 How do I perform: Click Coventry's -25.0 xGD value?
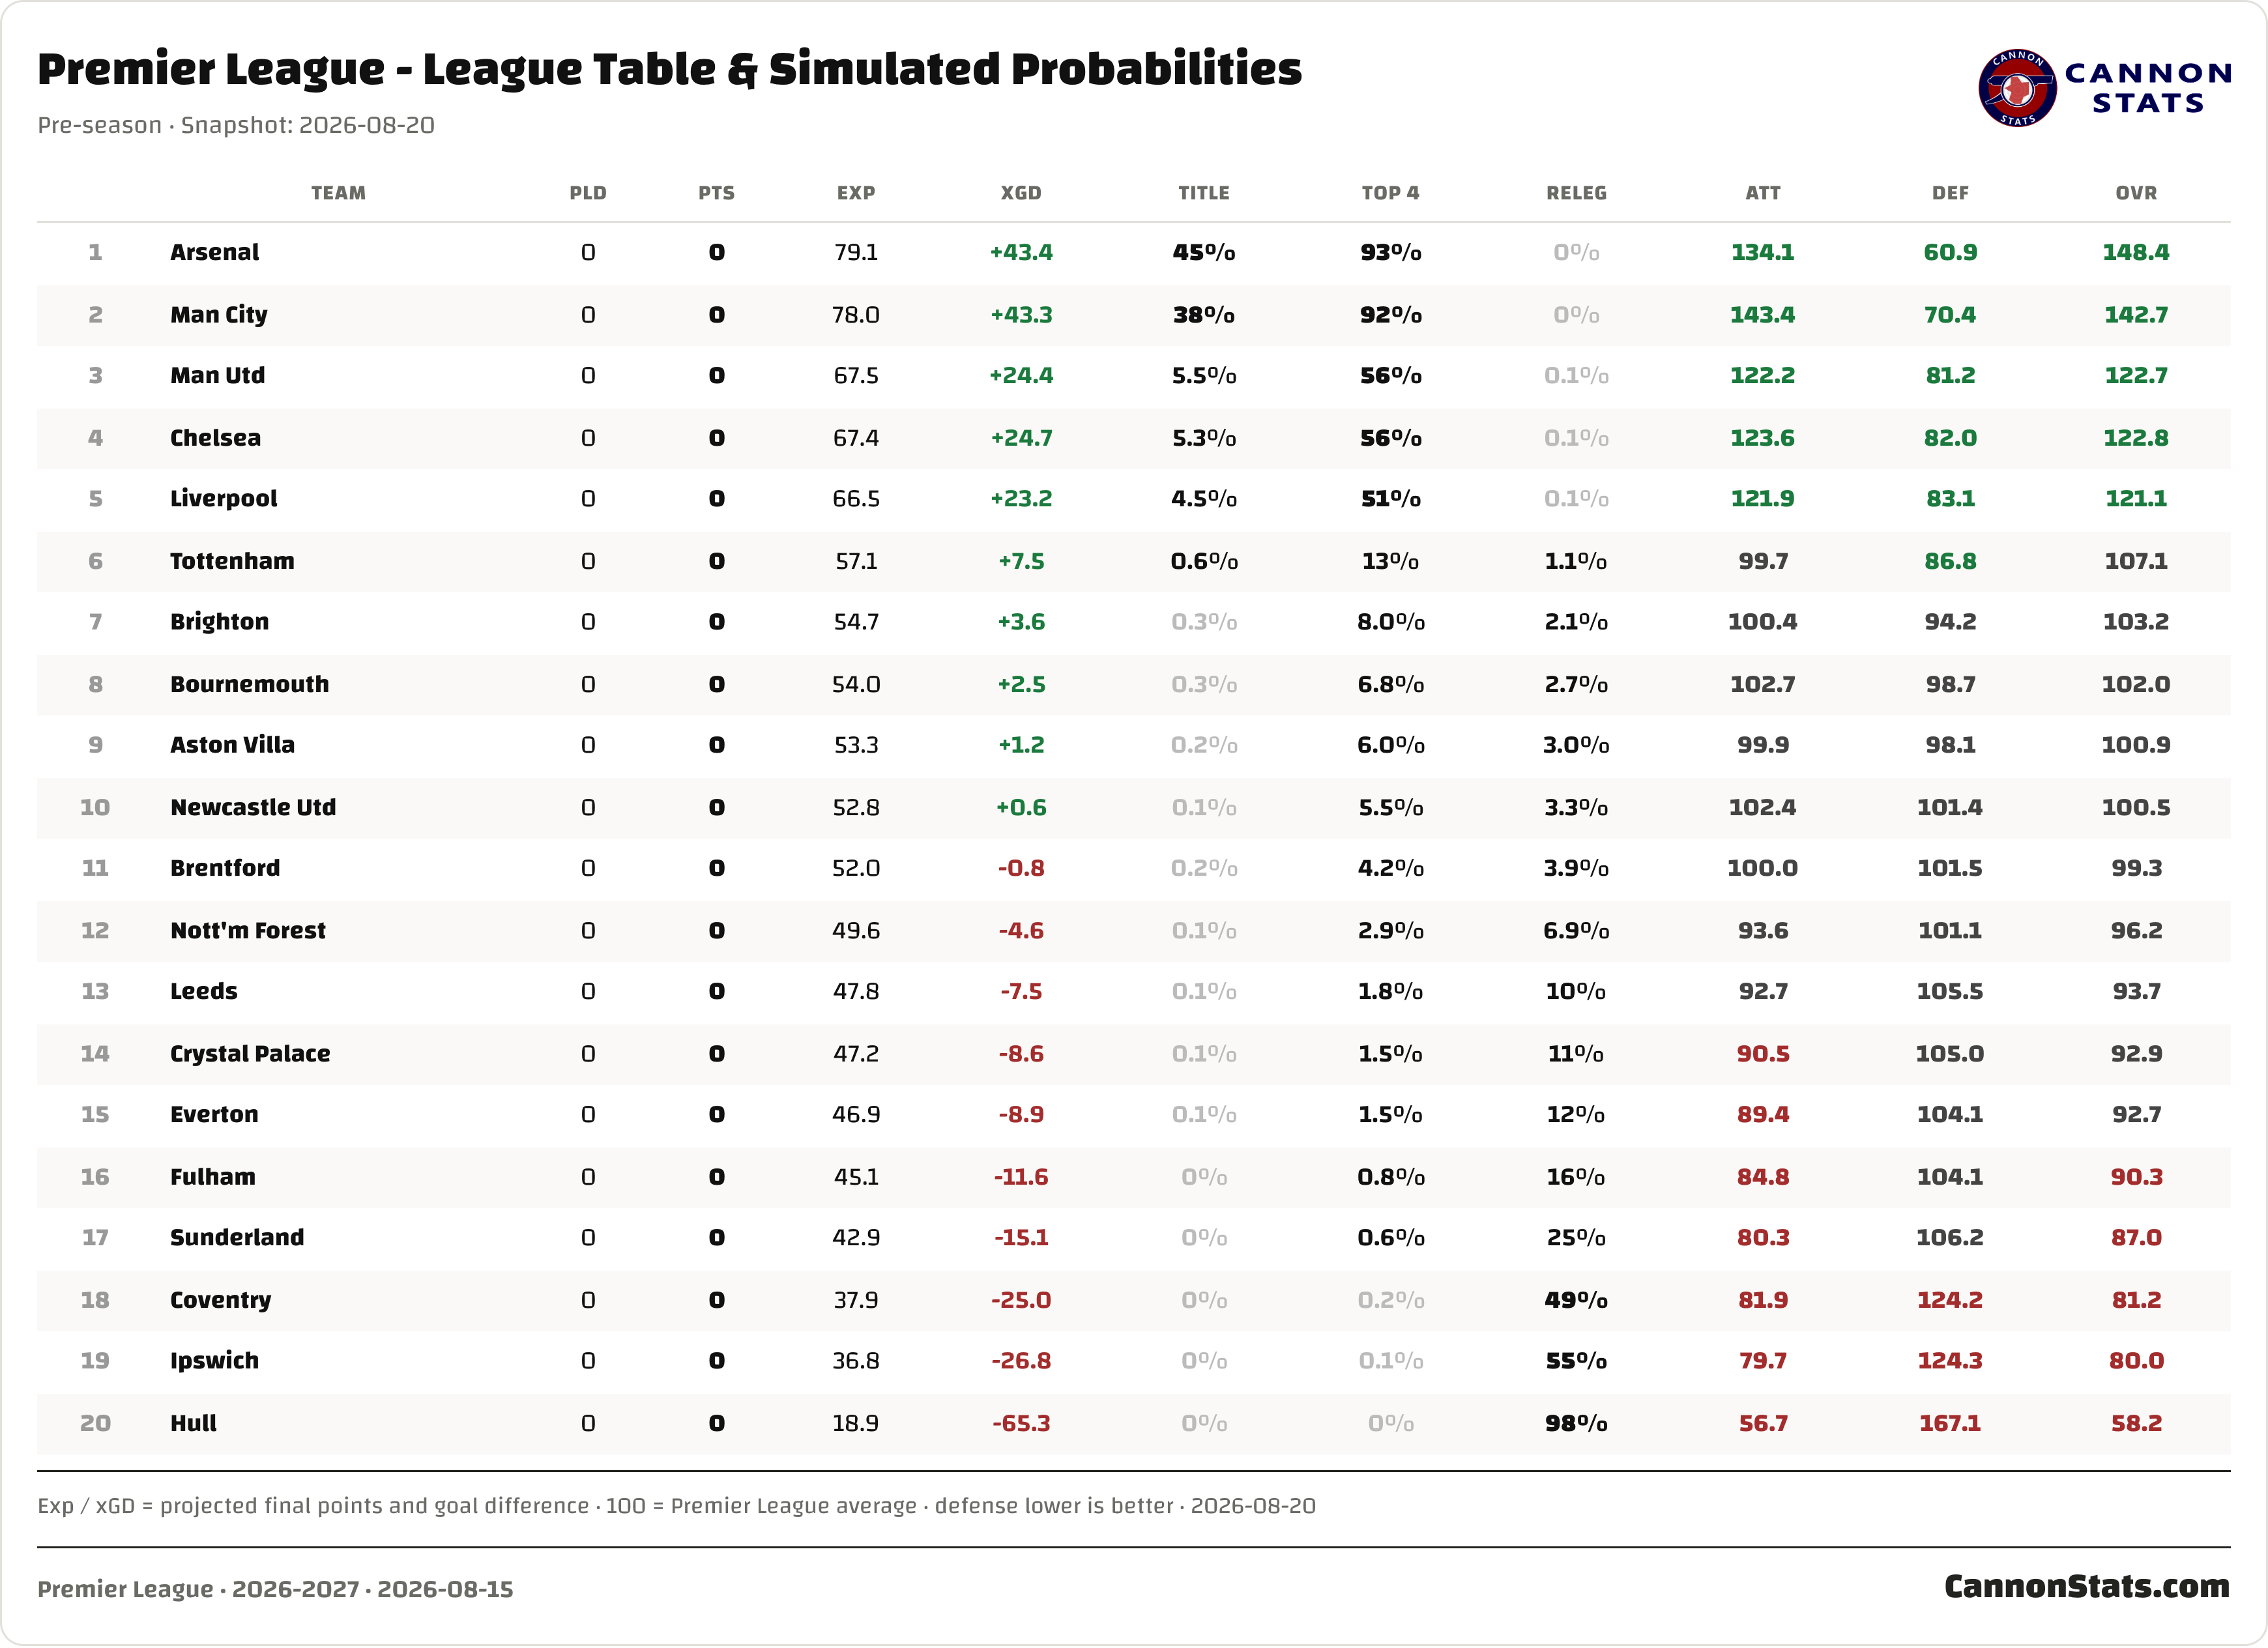[x=1021, y=1300]
